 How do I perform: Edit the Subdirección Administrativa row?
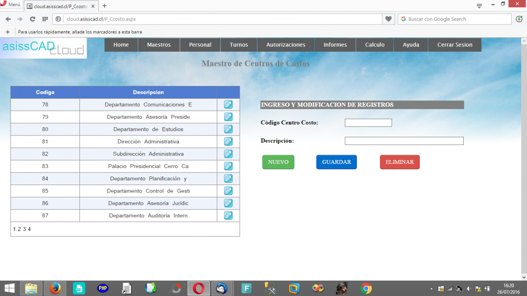pyautogui.click(x=228, y=153)
